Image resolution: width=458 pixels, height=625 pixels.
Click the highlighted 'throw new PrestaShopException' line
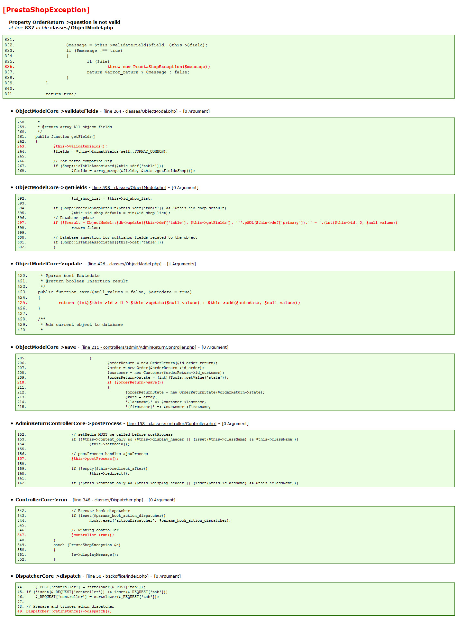point(159,67)
